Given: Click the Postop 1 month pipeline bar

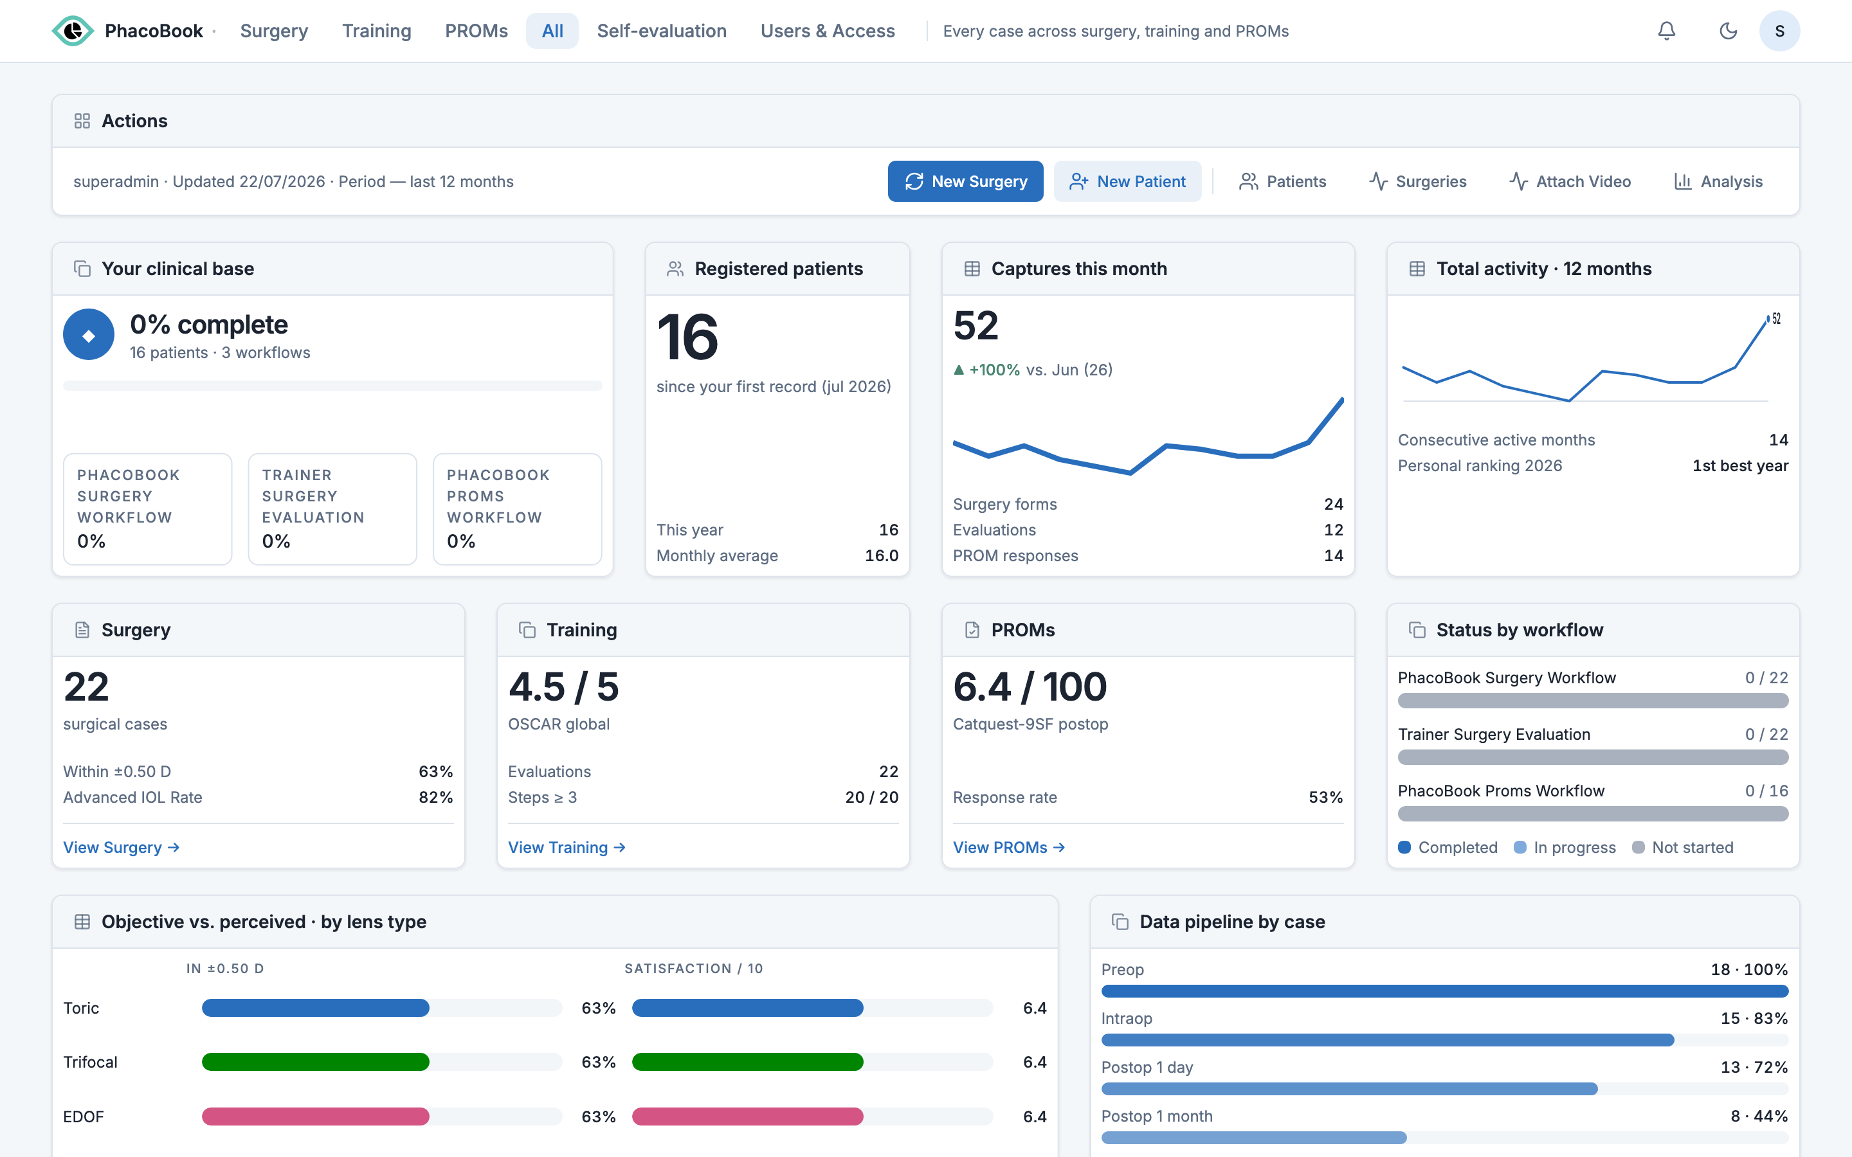Looking at the screenshot, I should [x=1444, y=1138].
